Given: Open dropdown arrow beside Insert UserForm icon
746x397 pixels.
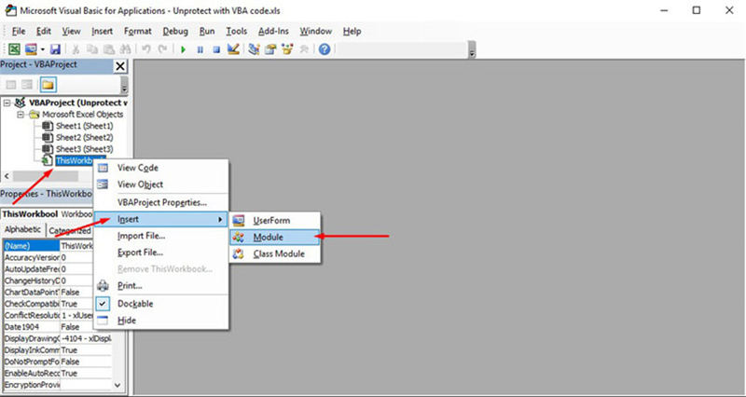Looking at the screenshot, I should click(43, 48).
